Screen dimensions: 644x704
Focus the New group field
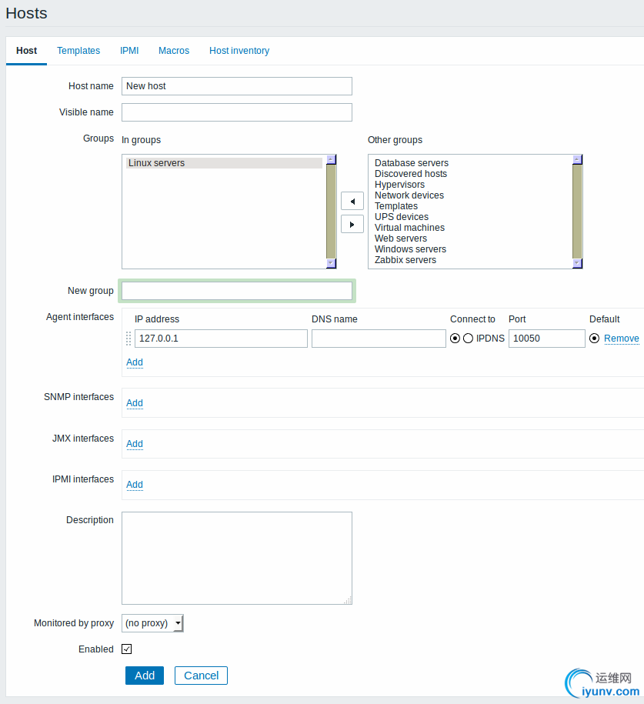(x=237, y=291)
